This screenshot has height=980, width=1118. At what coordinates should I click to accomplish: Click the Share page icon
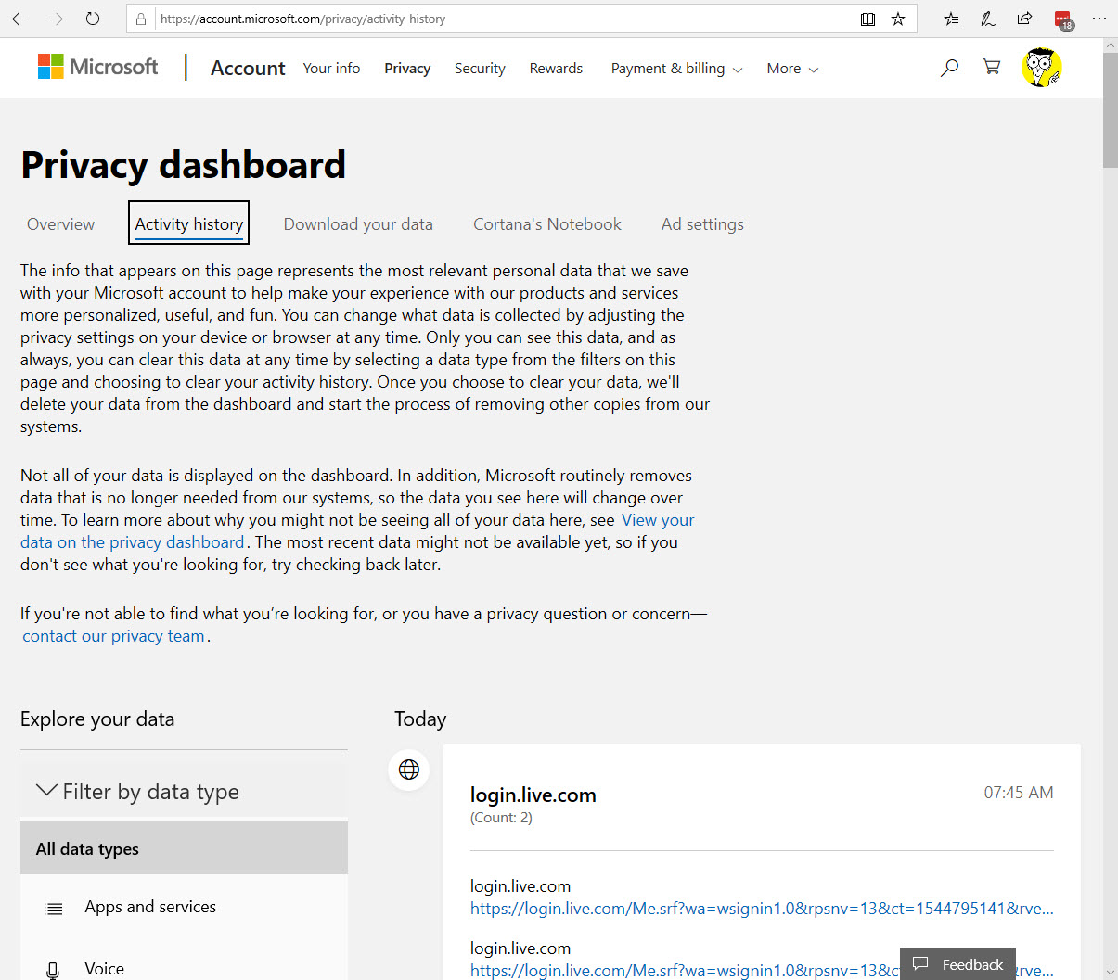point(1024,19)
